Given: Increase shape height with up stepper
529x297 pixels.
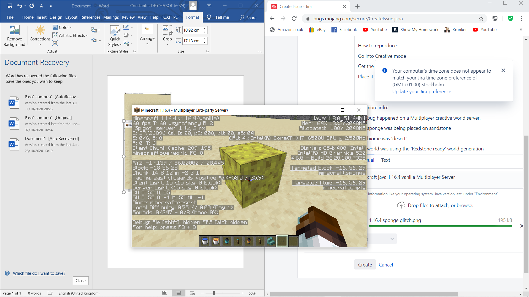Looking at the screenshot, I should (x=205, y=28).
